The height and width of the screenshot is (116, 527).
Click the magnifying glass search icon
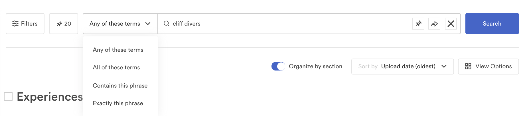click(x=166, y=24)
